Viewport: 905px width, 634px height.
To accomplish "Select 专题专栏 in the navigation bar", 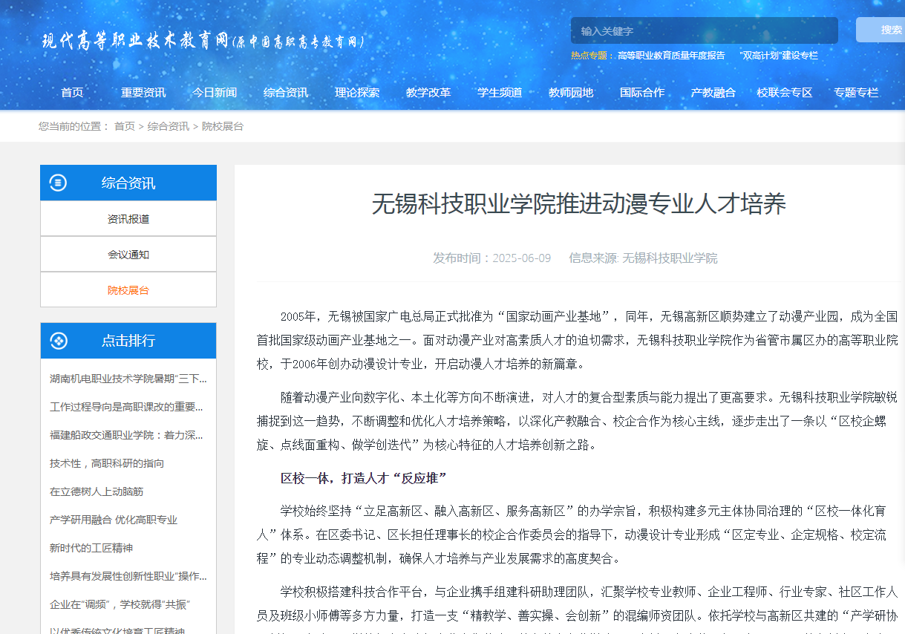I will (856, 93).
